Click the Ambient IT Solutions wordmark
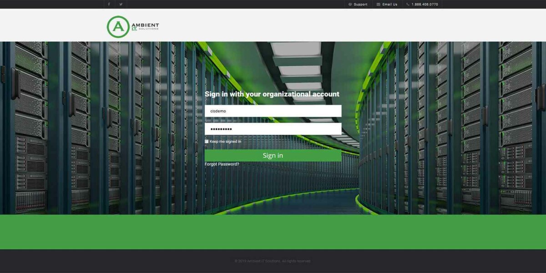 (x=144, y=26)
